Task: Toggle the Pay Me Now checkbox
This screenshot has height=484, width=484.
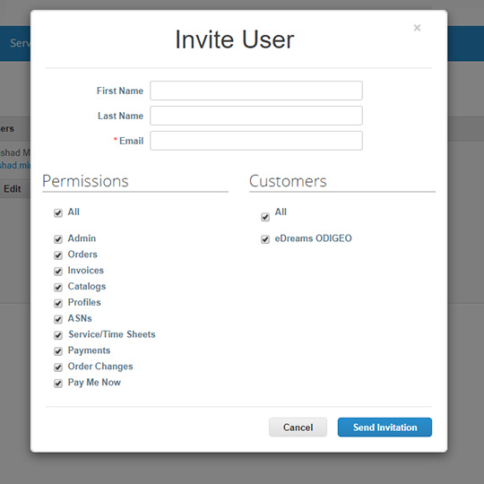Action: pos(58,384)
